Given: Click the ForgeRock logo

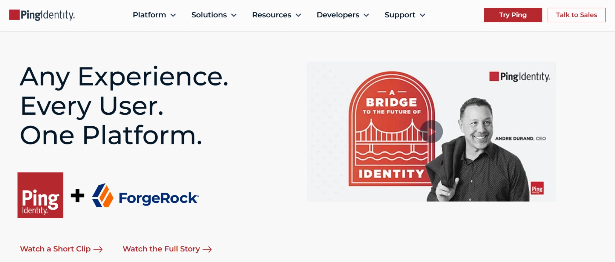Looking at the screenshot, I should [146, 196].
